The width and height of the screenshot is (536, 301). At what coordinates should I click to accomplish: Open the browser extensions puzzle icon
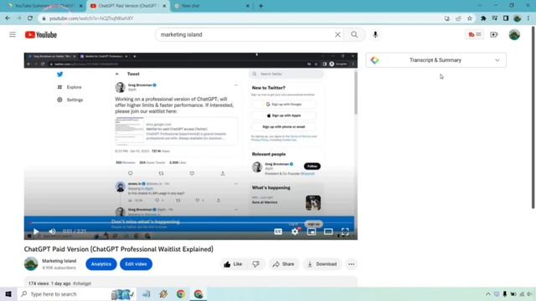(x=483, y=18)
